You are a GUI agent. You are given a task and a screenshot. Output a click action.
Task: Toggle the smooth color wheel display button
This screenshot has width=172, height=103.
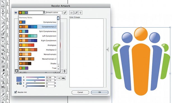click(17, 71)
